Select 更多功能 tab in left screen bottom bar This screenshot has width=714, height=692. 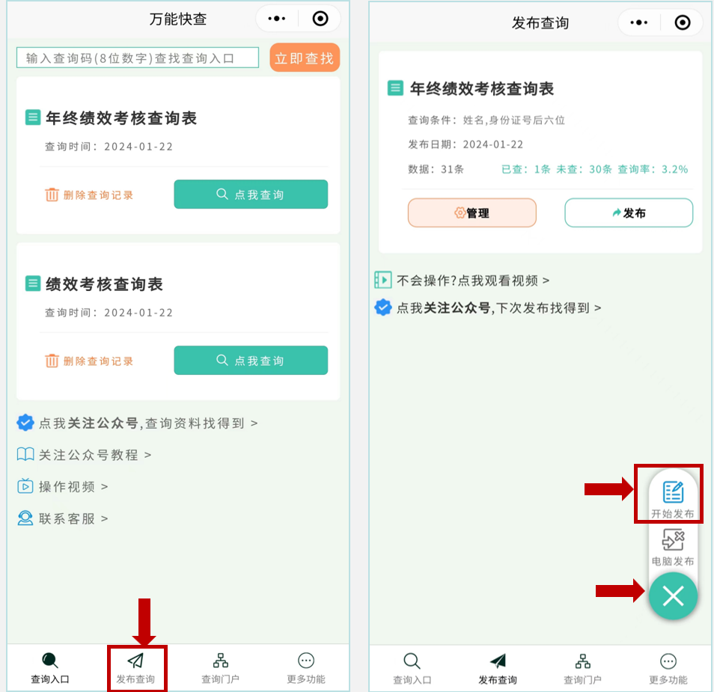click(306, 668)
